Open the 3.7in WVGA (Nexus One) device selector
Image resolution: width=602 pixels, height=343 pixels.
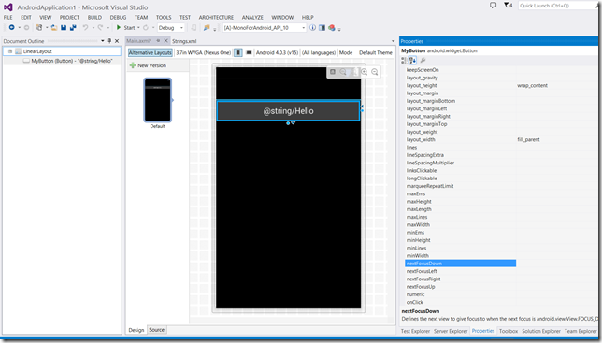[x=204, y=52]
